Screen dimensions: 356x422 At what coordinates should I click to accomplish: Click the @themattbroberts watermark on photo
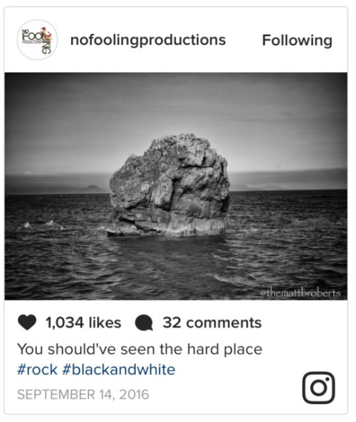300,293
